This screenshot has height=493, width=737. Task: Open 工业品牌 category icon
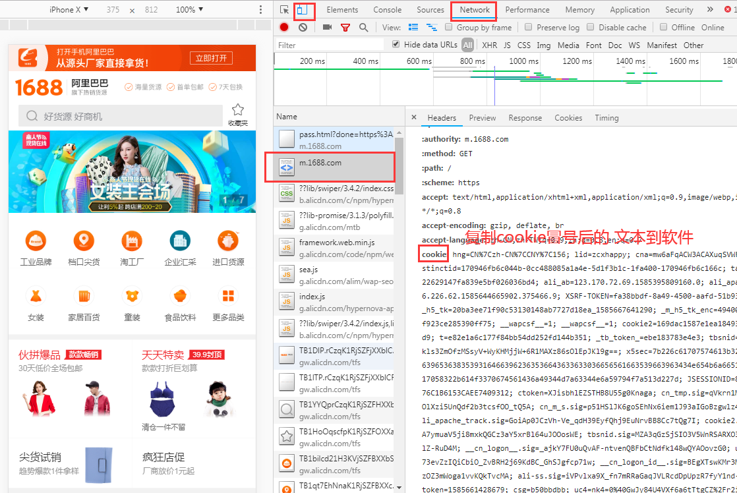[36, 241]
